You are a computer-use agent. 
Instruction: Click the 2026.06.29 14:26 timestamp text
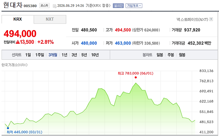[71, 6]
